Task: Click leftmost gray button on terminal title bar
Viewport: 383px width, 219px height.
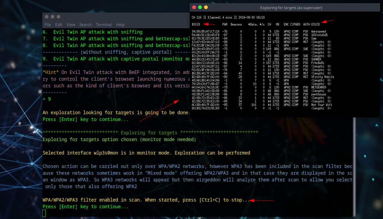Action: [x=47, y=17]
